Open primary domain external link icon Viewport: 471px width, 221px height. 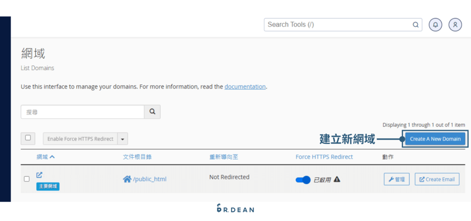(39, 175)
